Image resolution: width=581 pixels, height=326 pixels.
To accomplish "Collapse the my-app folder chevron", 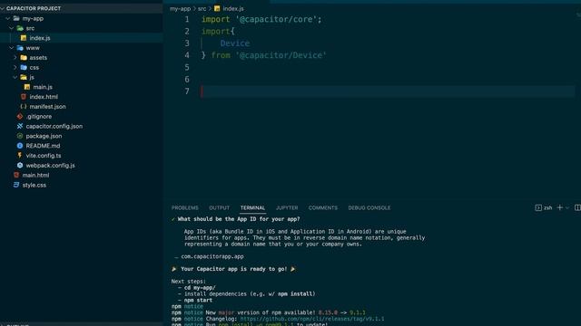I will pos(8,18).
